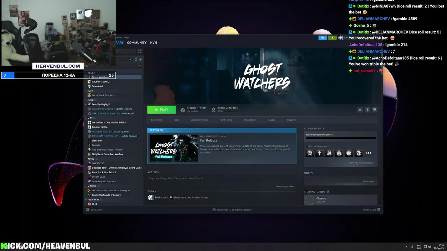The image size is (447, 251).
Task: Switch library to grid view icon
Action: coord(139,51)
